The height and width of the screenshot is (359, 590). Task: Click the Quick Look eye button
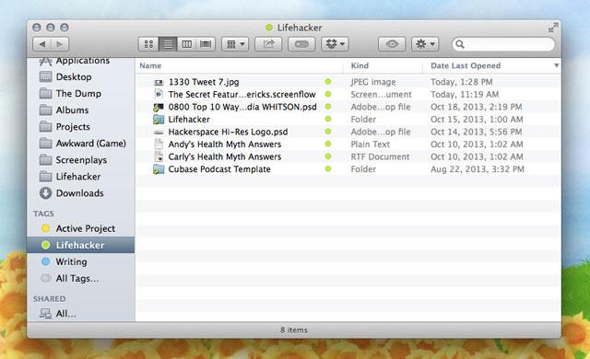[392, 44]
